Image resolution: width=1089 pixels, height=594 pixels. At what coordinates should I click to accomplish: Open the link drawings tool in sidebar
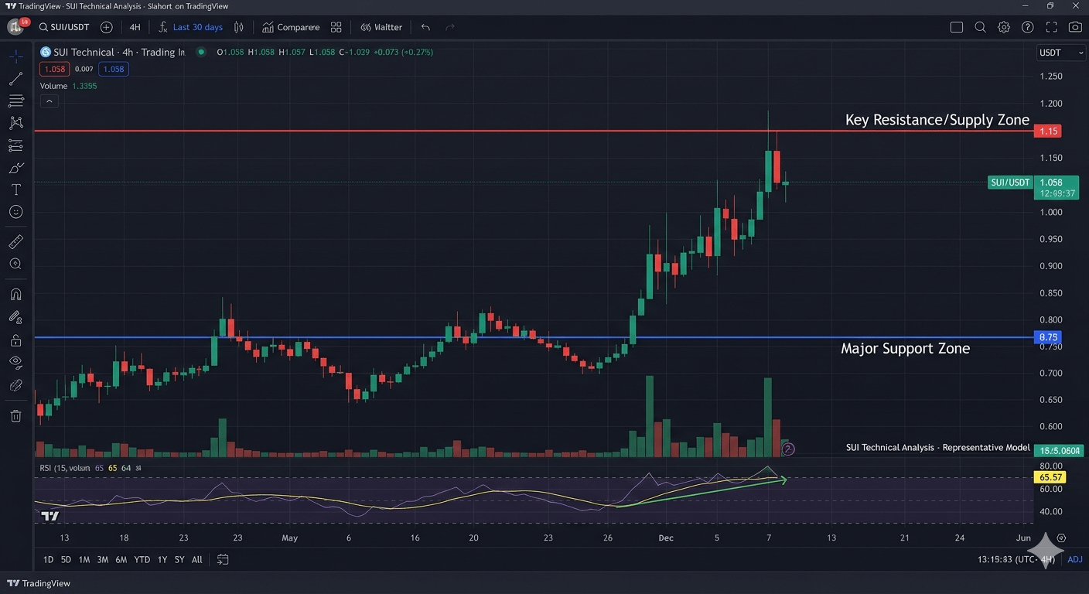click(x=15, y=385)
